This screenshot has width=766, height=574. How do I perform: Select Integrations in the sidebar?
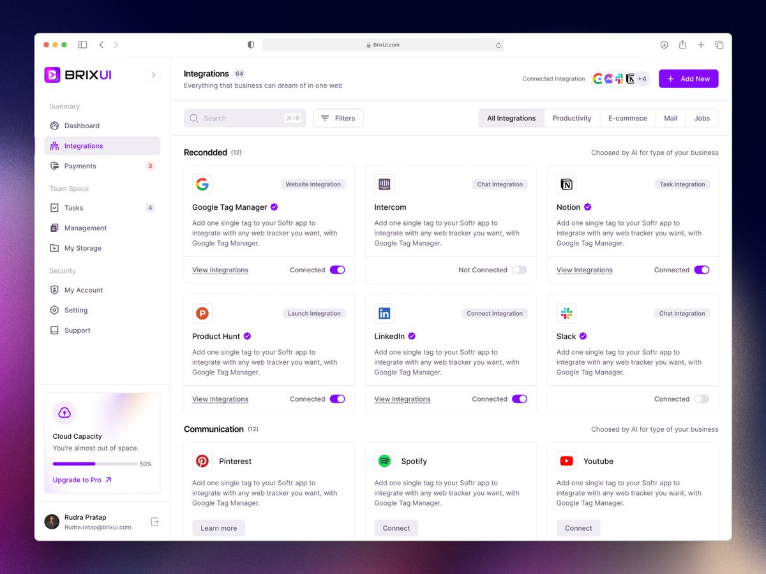(x=102, y=146)
